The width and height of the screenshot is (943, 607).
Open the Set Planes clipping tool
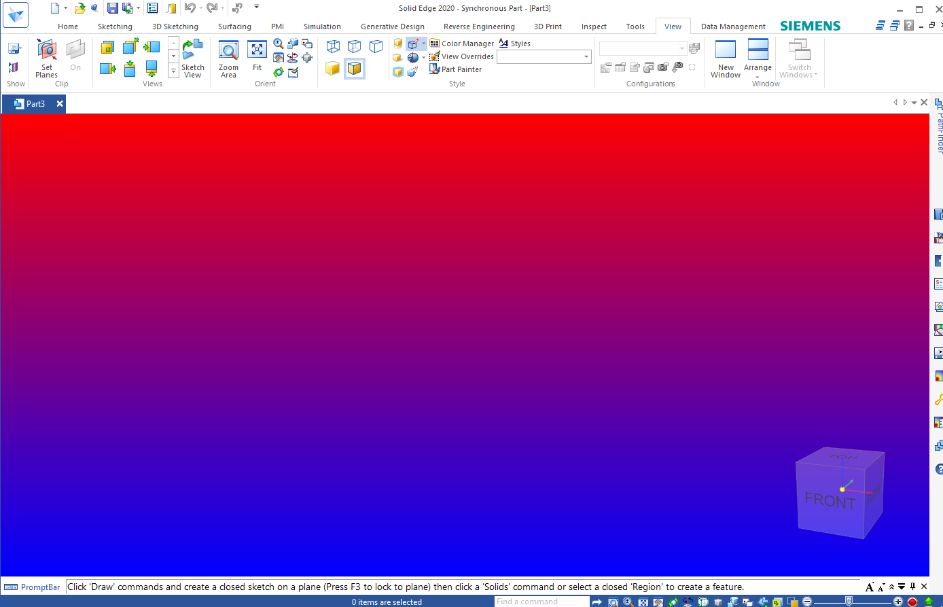pyautogui.click(x=46, y=58)
